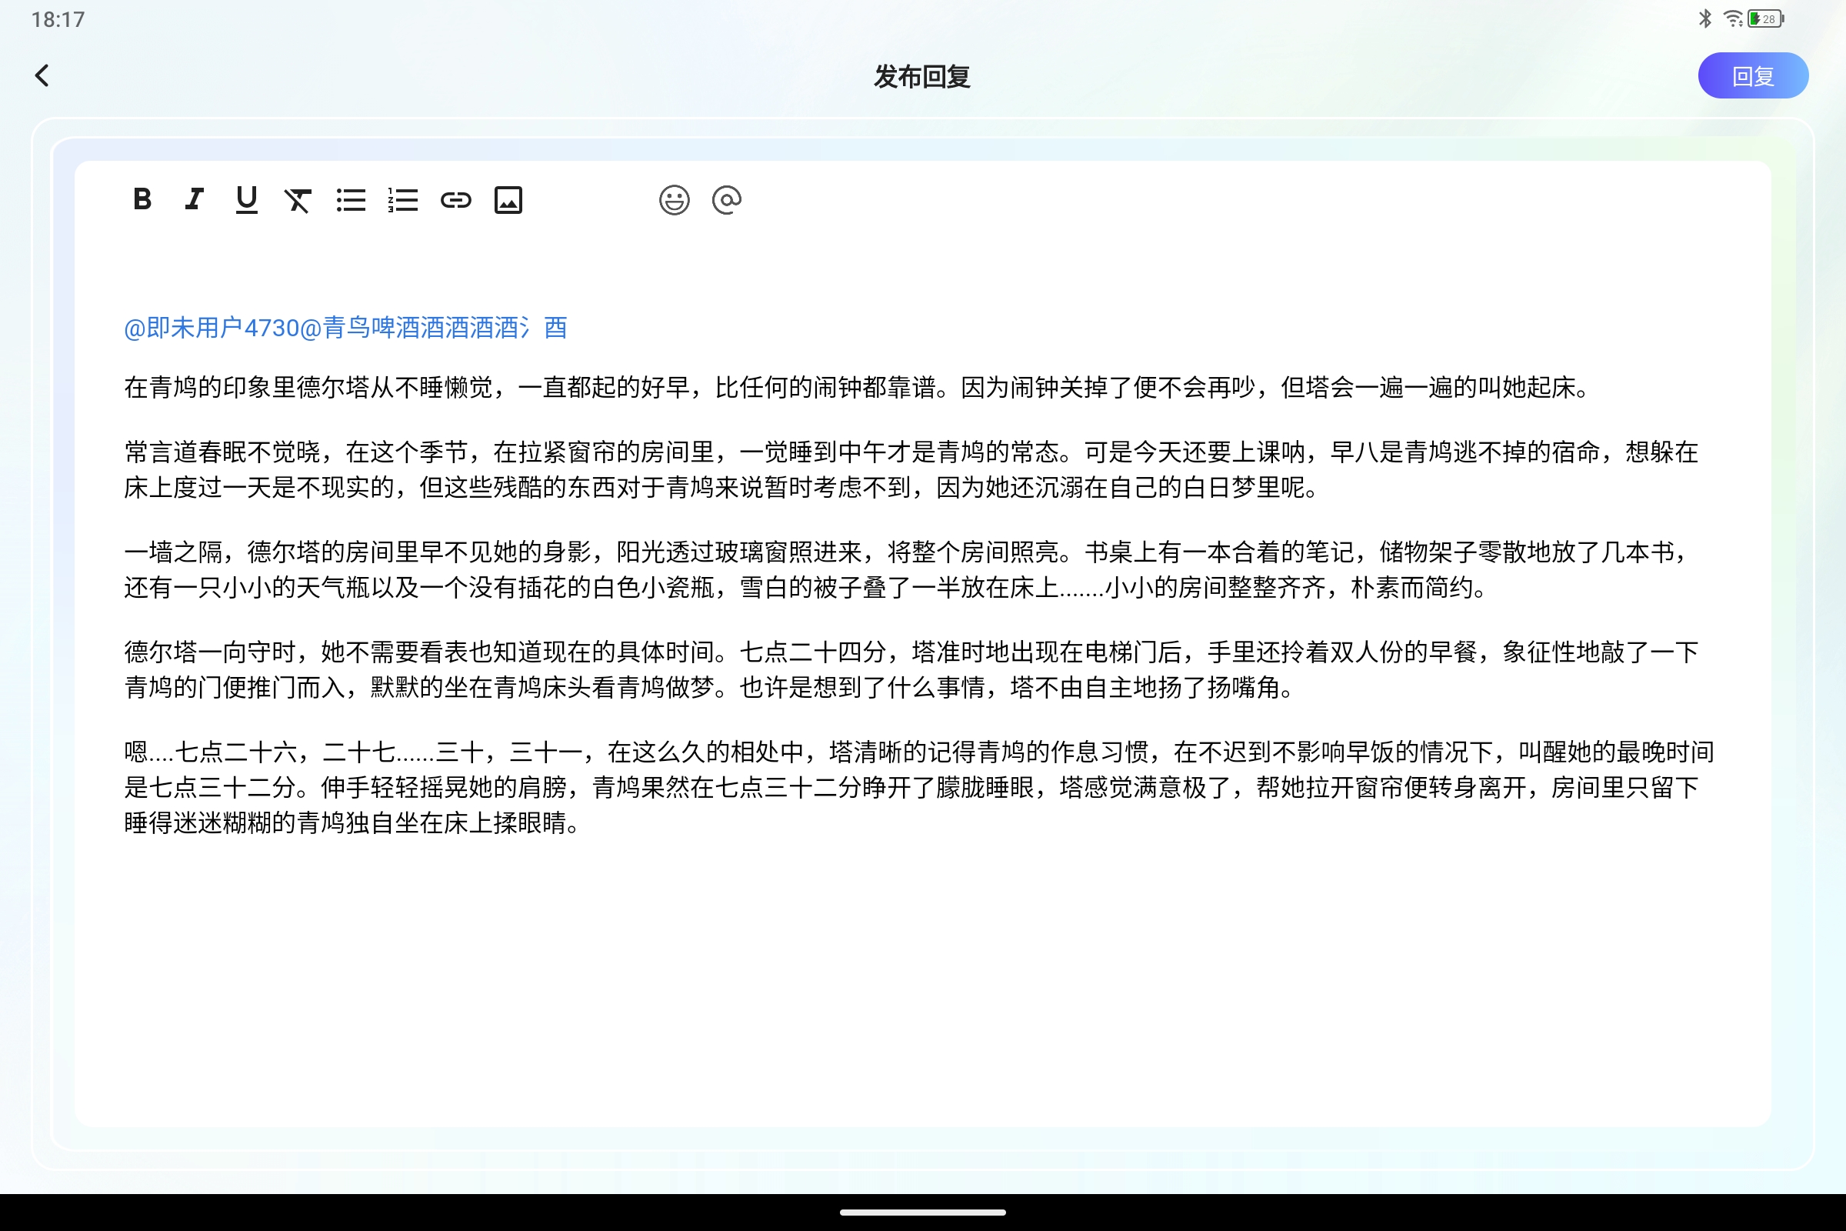Tap the mention @青鸟啤酒酒酒酒酒
Viewport: 1846px width, 1231px height.
[434, 329]
